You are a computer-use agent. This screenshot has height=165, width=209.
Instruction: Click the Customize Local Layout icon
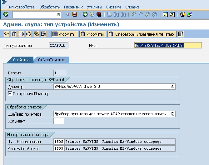click(x=190, y=14)
